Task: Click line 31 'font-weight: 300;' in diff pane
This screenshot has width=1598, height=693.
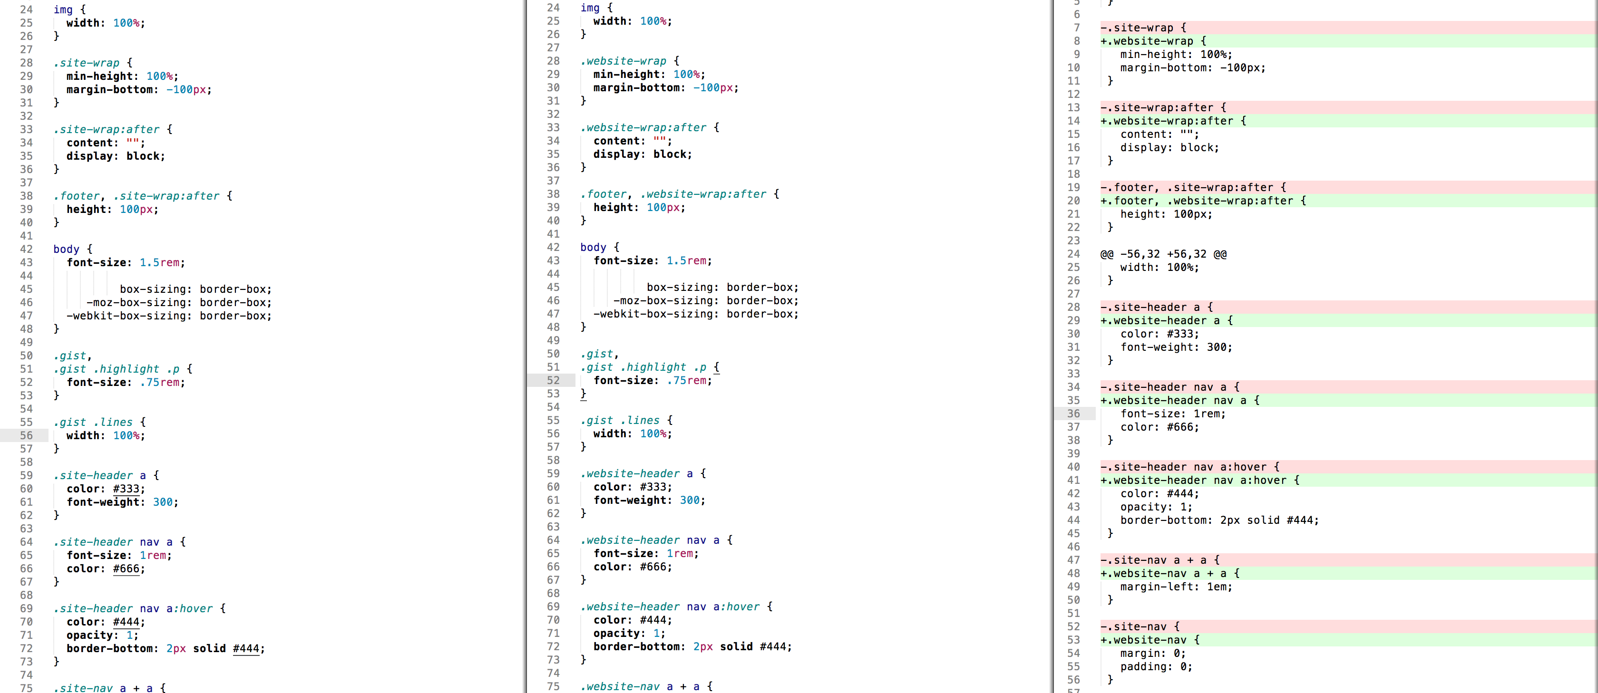Action: point(1176,347)
